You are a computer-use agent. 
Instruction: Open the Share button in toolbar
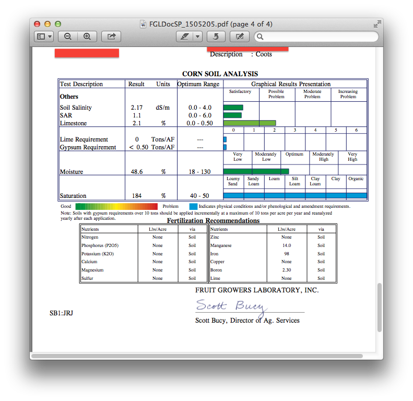click(111, 37)
